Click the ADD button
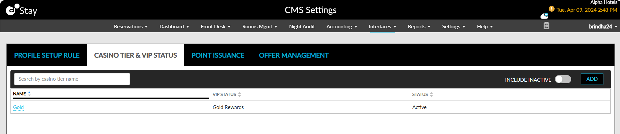The width and height of the screenshot is (620, 134). (x=592, y=79)
